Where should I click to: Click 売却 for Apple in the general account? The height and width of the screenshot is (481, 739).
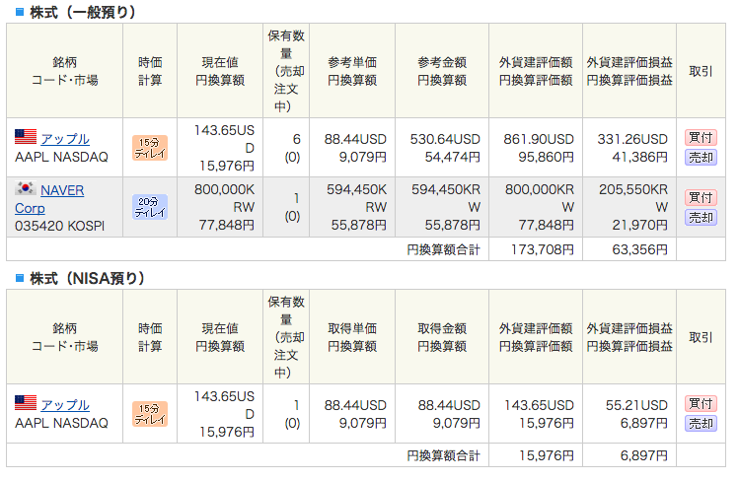[x=701, y=157]
